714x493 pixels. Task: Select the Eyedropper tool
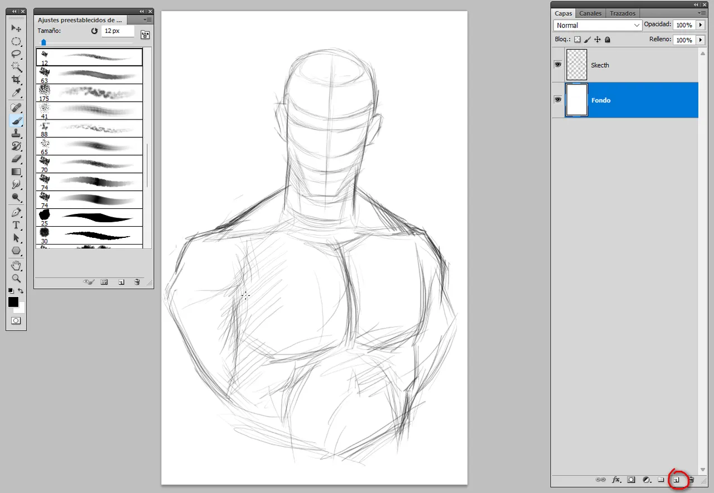coord(16,93)
